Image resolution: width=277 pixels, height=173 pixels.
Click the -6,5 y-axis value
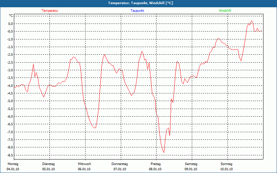[10, 124]
